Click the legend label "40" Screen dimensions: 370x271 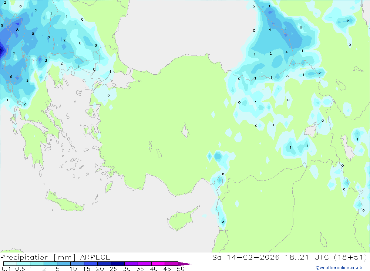point(154,269)
